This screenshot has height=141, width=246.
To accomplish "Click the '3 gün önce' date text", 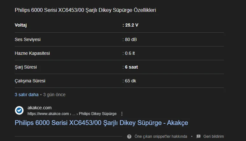I will pos(54,95).
